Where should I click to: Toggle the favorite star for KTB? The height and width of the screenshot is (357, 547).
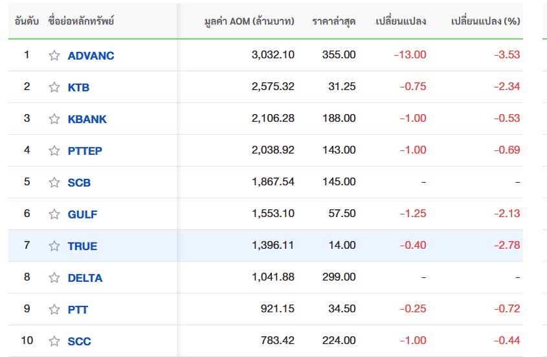54,87
